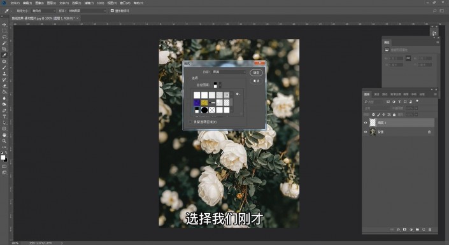
Task: Switch to the Paths tab
Action: [385, 94]
